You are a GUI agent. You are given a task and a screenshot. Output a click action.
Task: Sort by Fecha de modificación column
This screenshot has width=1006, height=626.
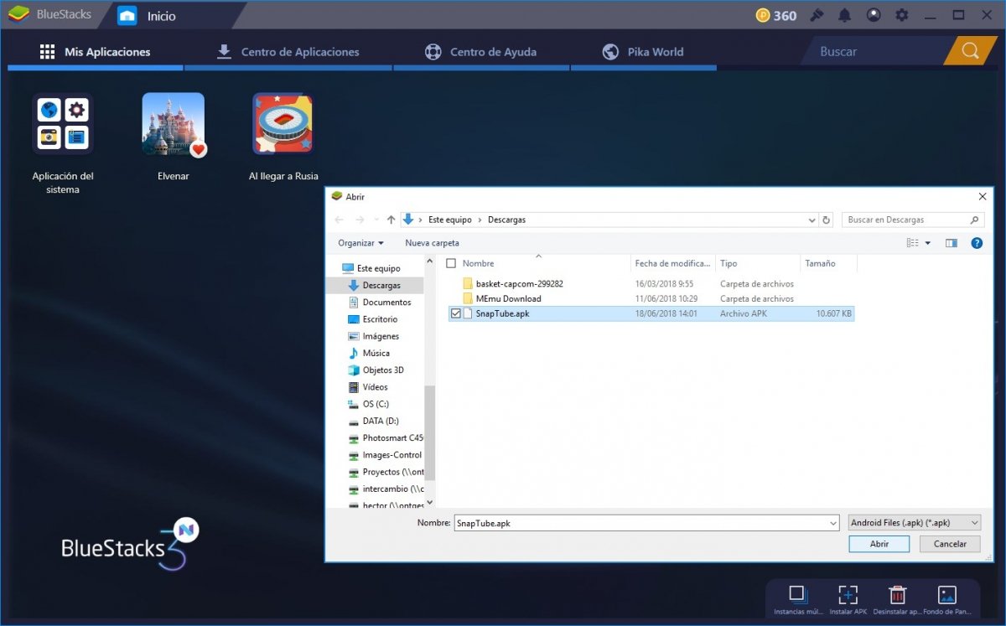click(x=673, y=263)
